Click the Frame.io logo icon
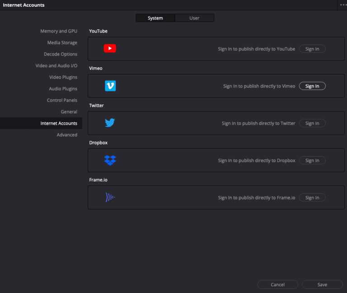The width and height of the screenshot is (347, 293). click(110, 197)
